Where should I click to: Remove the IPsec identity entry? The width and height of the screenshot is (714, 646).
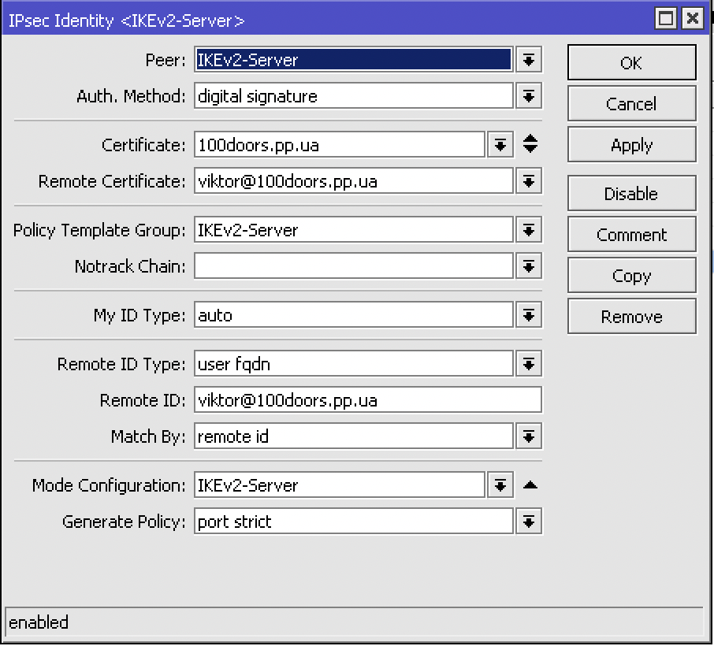click(631, 316)
